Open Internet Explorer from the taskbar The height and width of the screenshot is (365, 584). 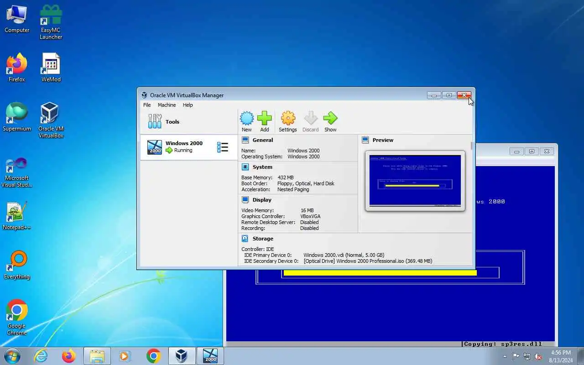[41, 356]
